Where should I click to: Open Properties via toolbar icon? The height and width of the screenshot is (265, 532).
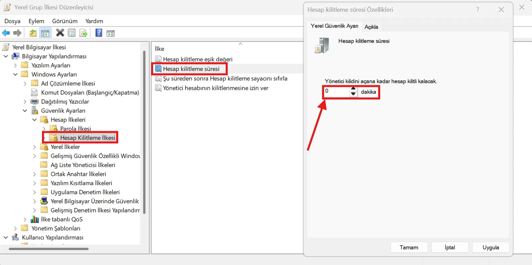click(72, 33)
